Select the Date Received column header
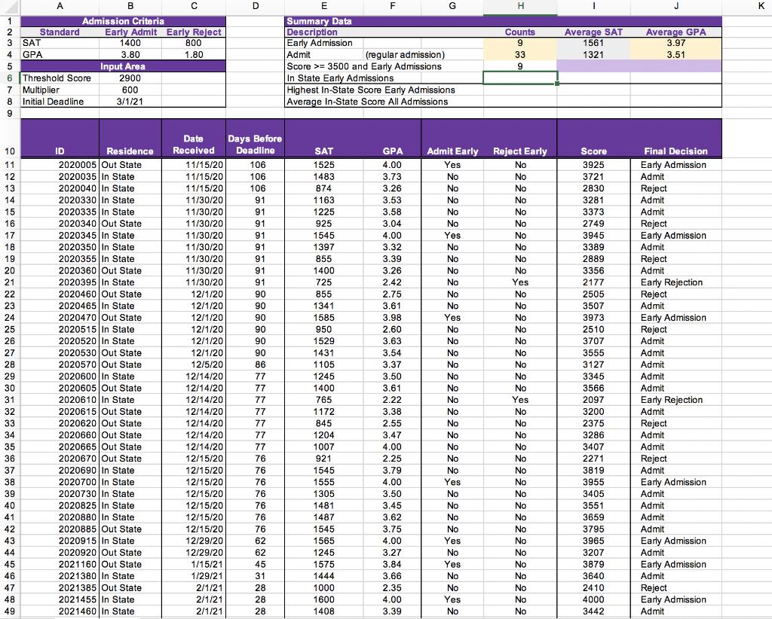This screenshot has width=772, height=619. [194, 139]
